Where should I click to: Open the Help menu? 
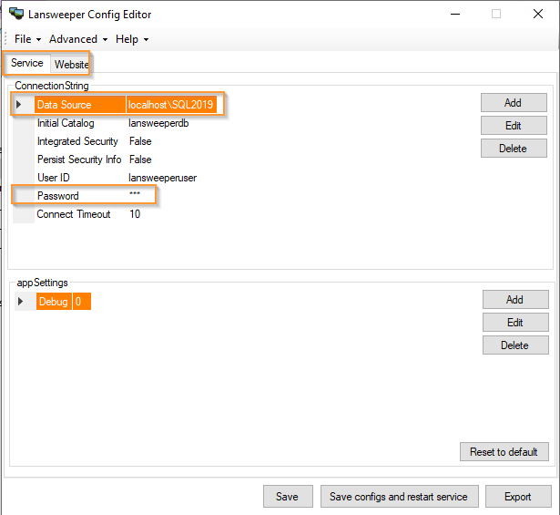131,39
